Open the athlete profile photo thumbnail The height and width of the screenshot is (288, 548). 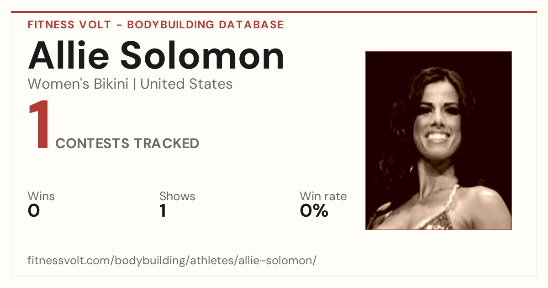(x=438, y=140)
